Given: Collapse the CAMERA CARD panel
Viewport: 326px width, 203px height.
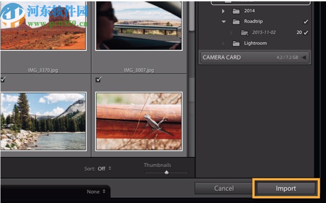Looking at the screenshot, I should click(x=304, y=57).
